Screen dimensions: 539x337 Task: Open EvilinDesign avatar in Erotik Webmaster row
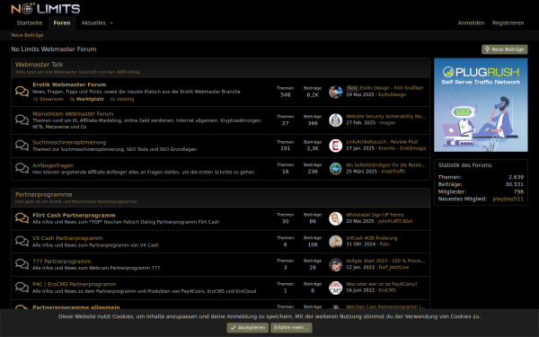tap(335, 92)
